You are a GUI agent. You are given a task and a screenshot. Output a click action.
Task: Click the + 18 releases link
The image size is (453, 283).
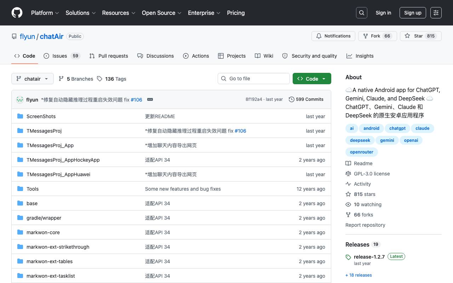pyautogui.click(x=359, y=275)
